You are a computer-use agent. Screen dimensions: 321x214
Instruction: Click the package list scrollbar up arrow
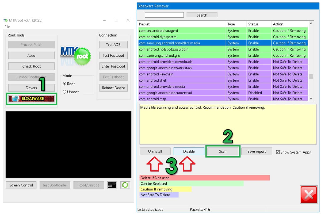[x=311, y=24]
